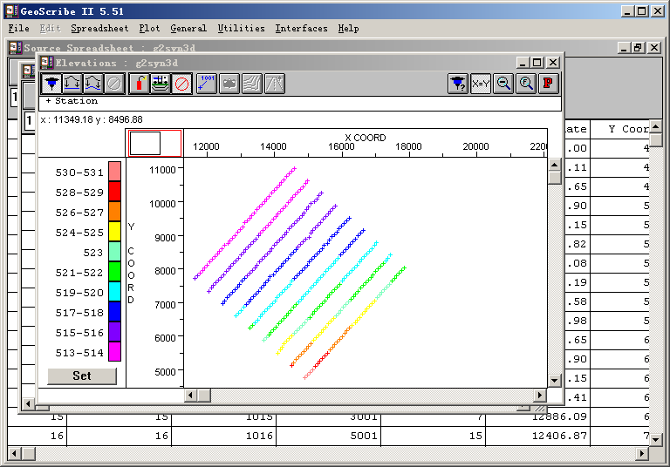670x467 pixels.
Task: Click the plot horizontal scrollbar thumb
Action: 204,396
